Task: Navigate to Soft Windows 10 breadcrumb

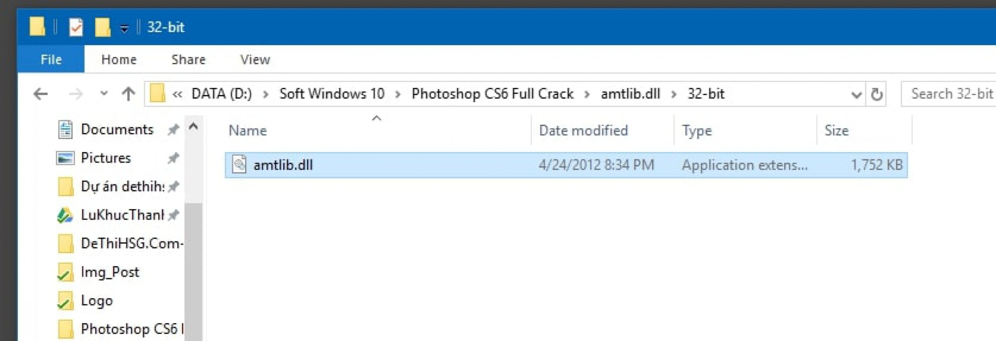Action: tap(331, 94)
